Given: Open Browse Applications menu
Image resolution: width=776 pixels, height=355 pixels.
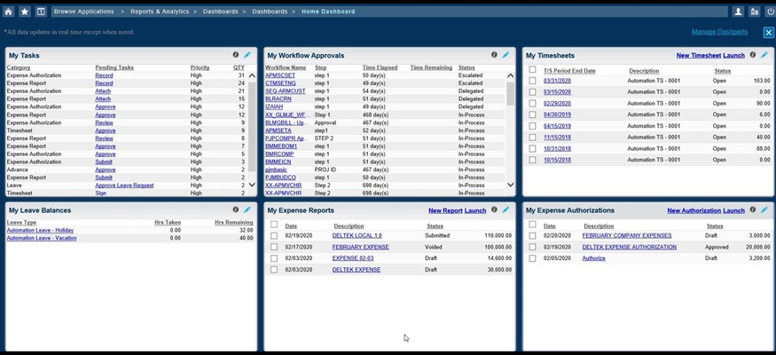Looking at the screenshot, I should pyautogui.click(x=84, y=12).
